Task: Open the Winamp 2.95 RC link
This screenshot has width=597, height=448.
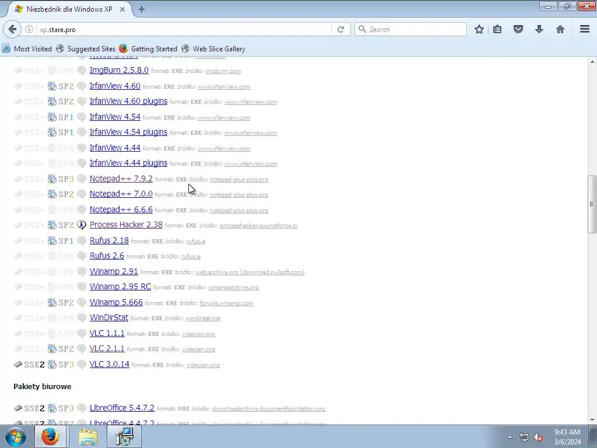Action: tap(120, 286)
